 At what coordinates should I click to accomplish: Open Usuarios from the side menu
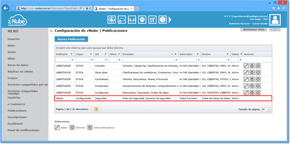click(x=14, y=39)
